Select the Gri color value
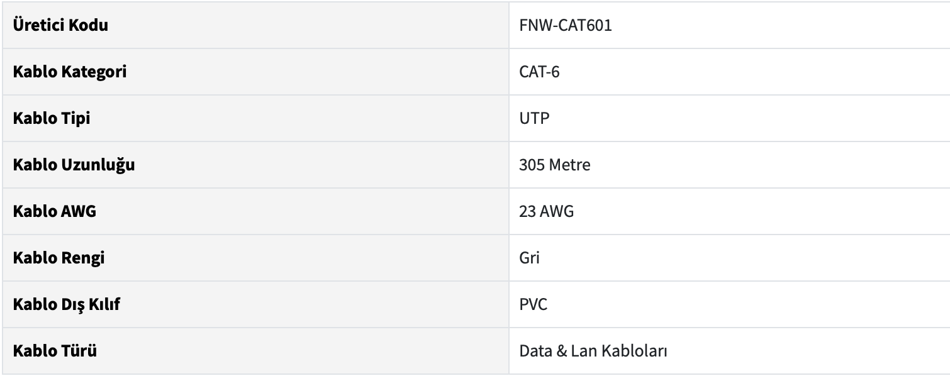Image resolution: width=950 pixels, height=376 pixels. tap(529, 258)
